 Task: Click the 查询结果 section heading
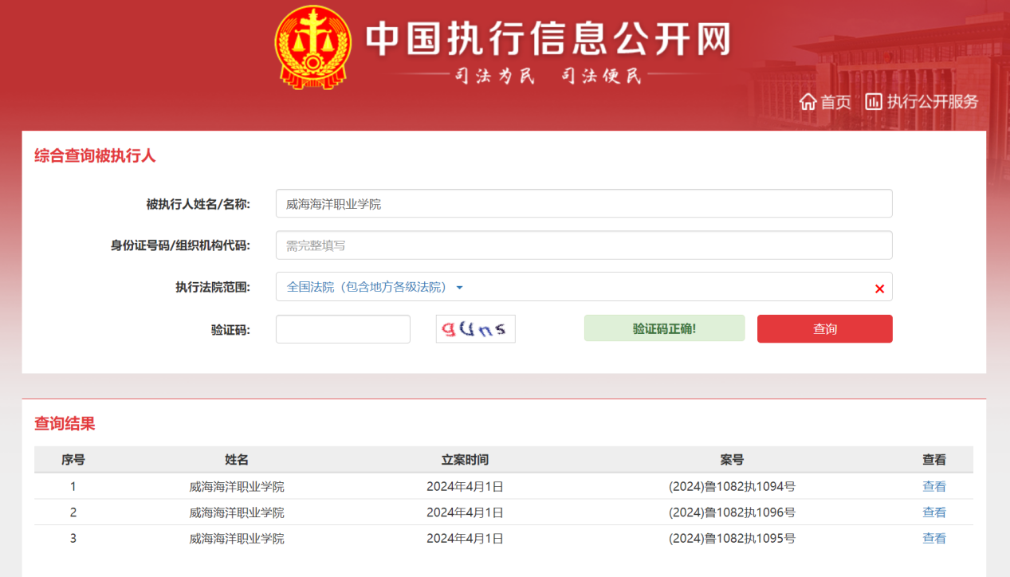(x=65, y=424)
